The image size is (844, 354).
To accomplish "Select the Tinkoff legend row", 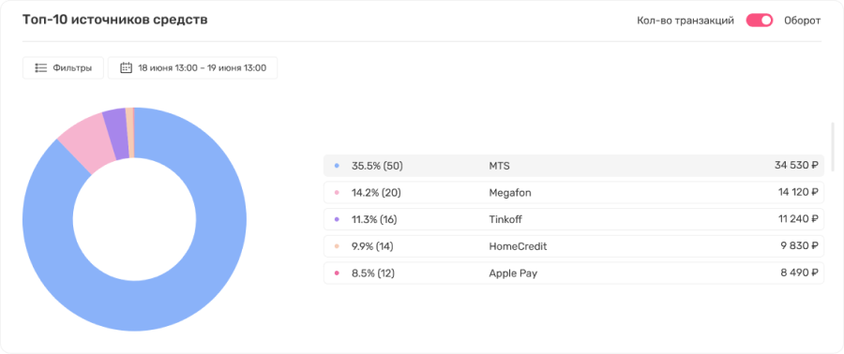I will coord(573,219).
